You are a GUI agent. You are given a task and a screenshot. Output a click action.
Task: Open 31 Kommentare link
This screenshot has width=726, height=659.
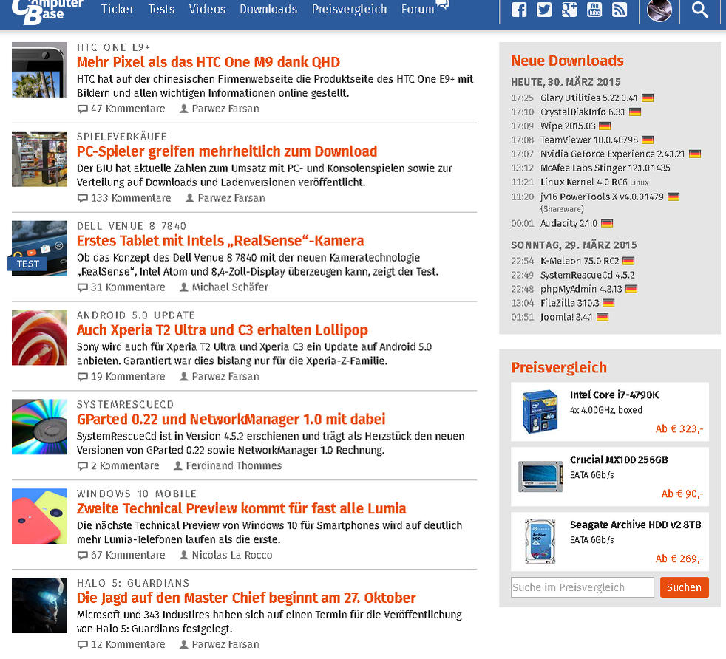[x=121, y=287]
